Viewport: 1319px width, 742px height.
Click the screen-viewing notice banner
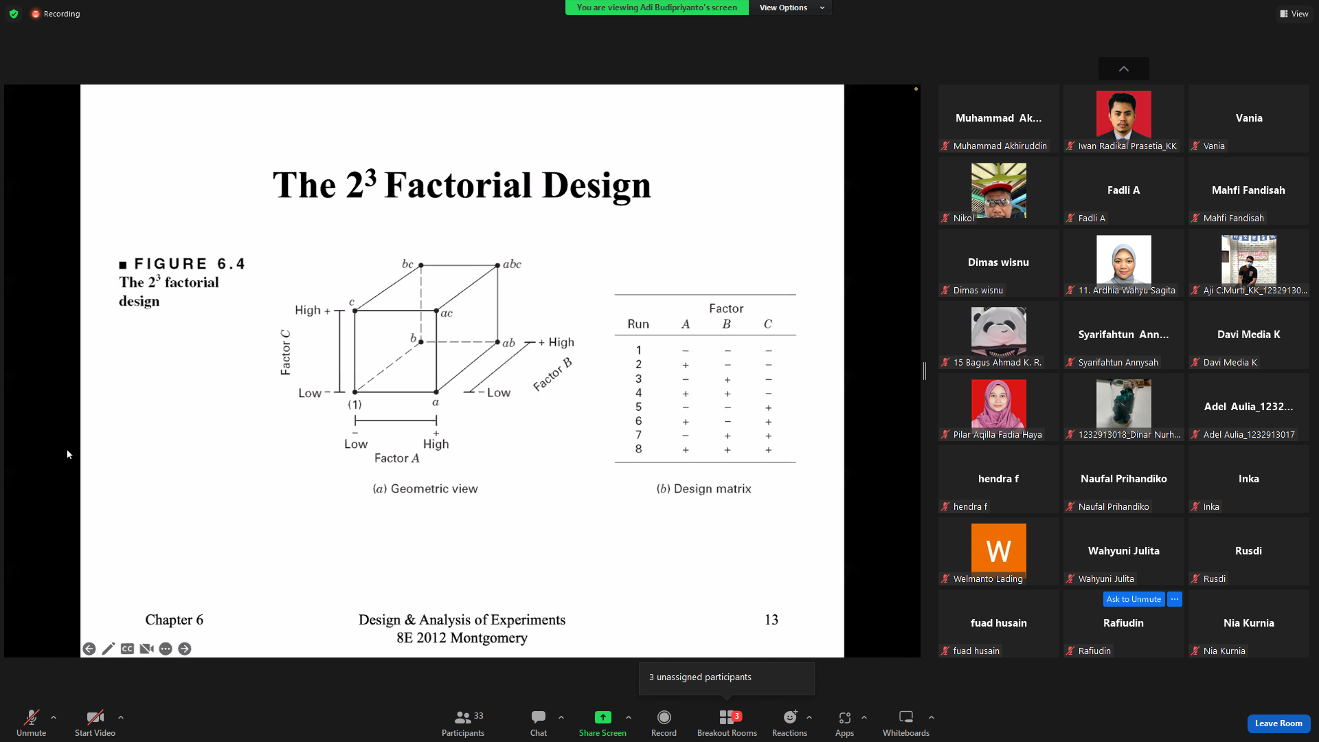(657, 8)
